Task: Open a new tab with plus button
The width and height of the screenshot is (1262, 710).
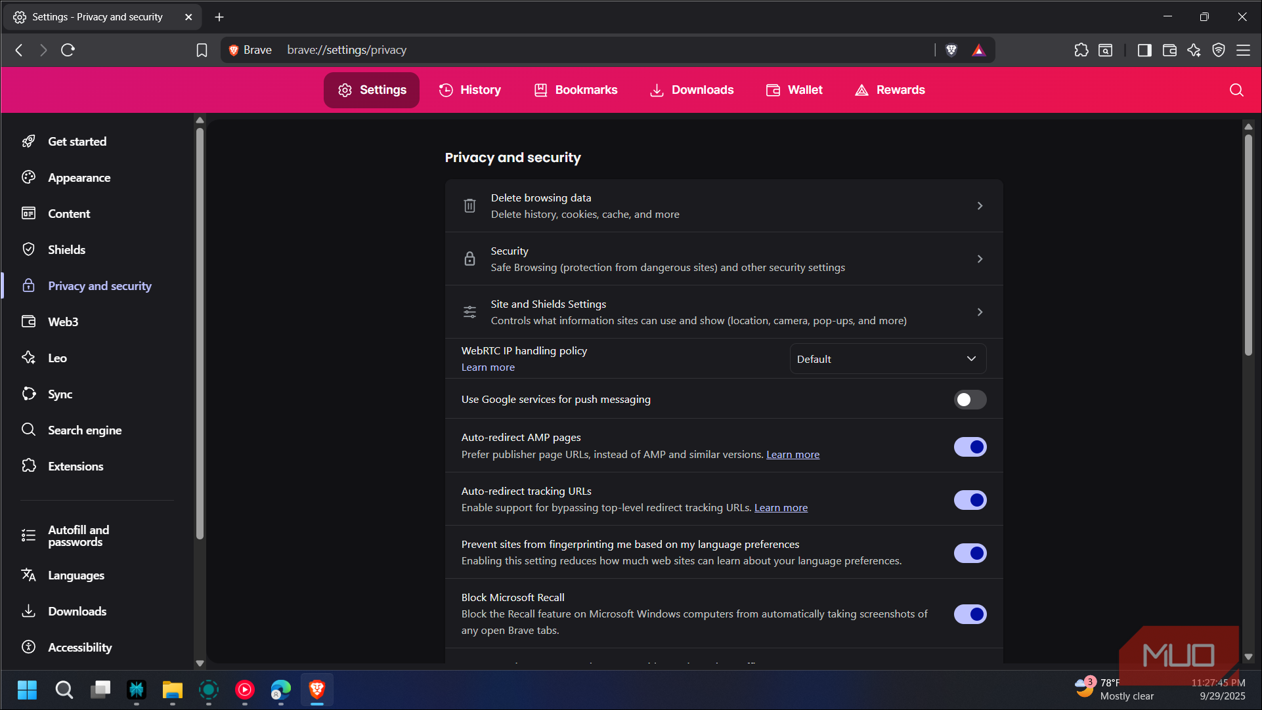Action: tap(219, 17)
